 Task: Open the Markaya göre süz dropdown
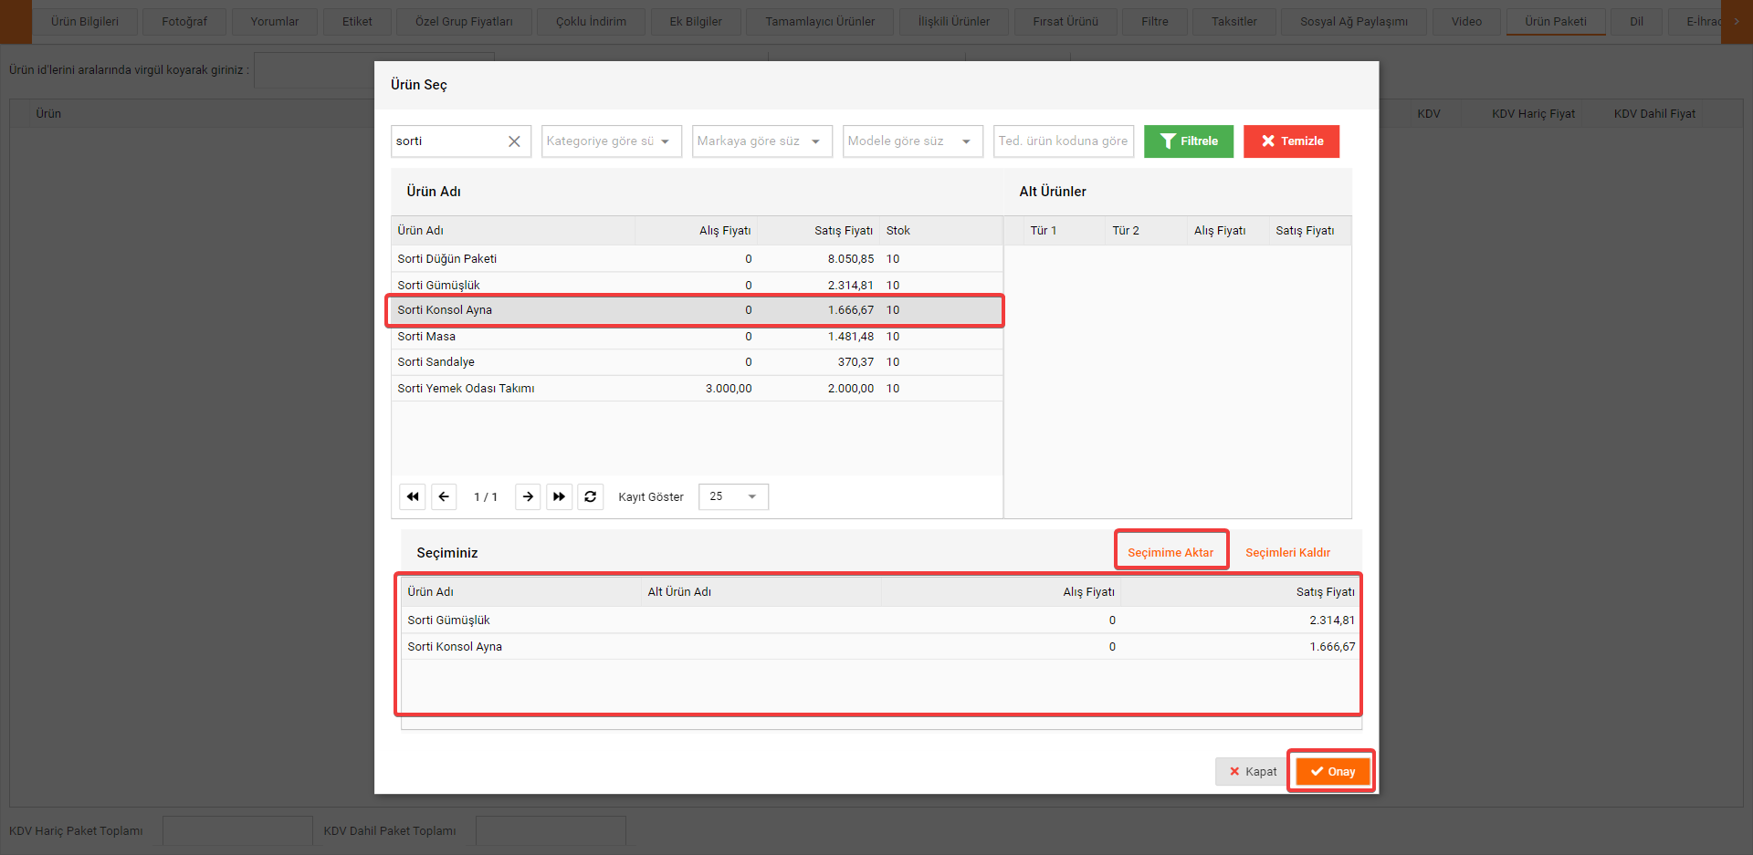762,141
